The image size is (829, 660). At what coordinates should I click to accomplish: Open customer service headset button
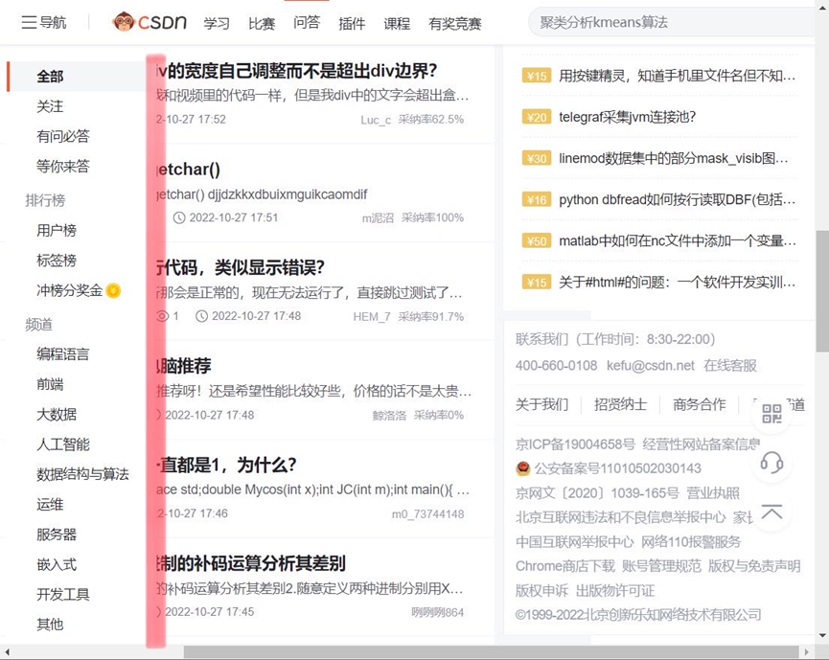pyautogui.click(x=771, y=464)
